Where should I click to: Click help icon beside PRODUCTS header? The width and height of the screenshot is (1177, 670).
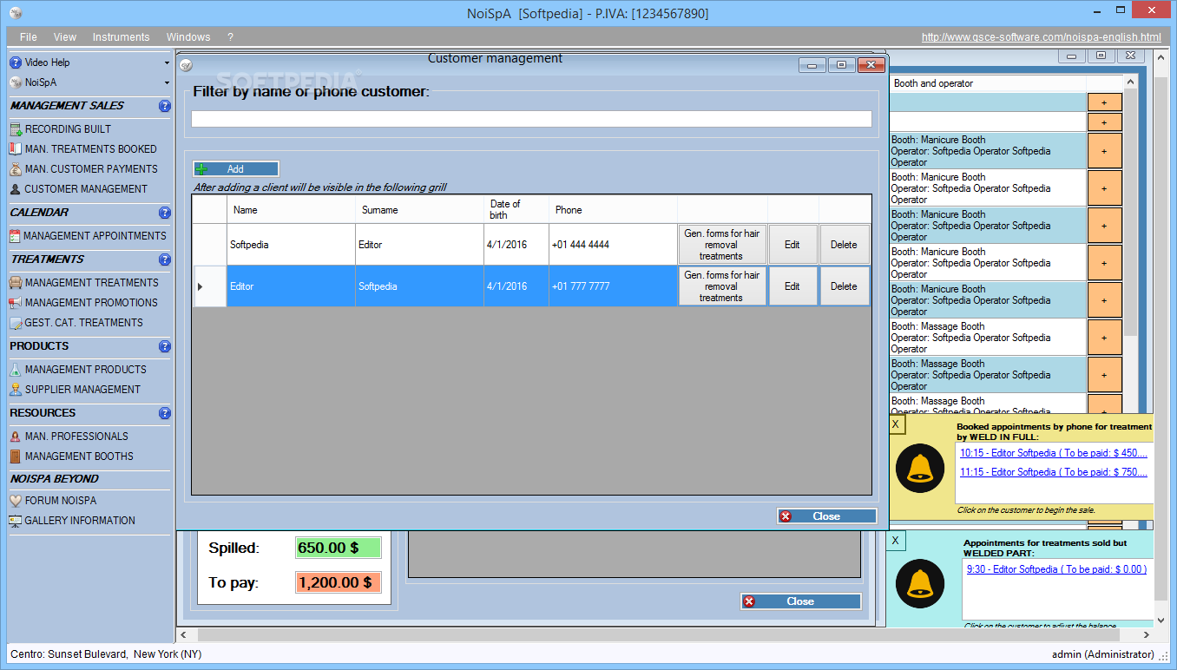click(165, 346)
